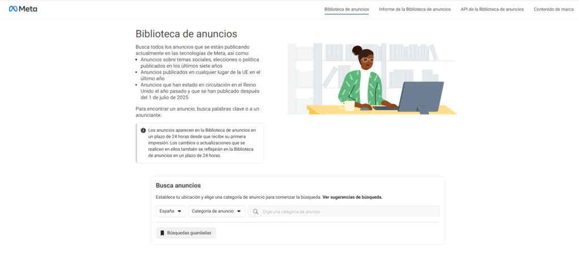Click the 'Busca anuncios' heading
This screenshot has width=579, height=258.
pyautogui.click(x=178, y=185)
